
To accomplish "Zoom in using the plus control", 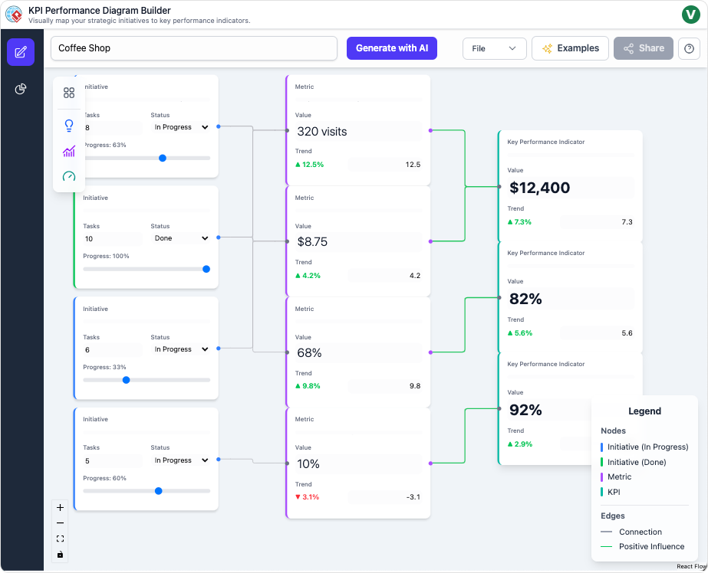I will pyautogui.click(x=60, y=507).
